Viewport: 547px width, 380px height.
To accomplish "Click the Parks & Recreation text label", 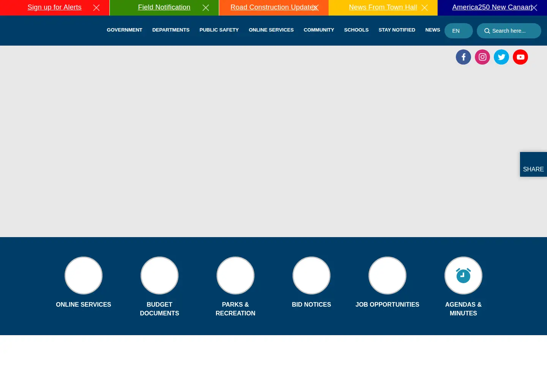I will pos(236,309).
